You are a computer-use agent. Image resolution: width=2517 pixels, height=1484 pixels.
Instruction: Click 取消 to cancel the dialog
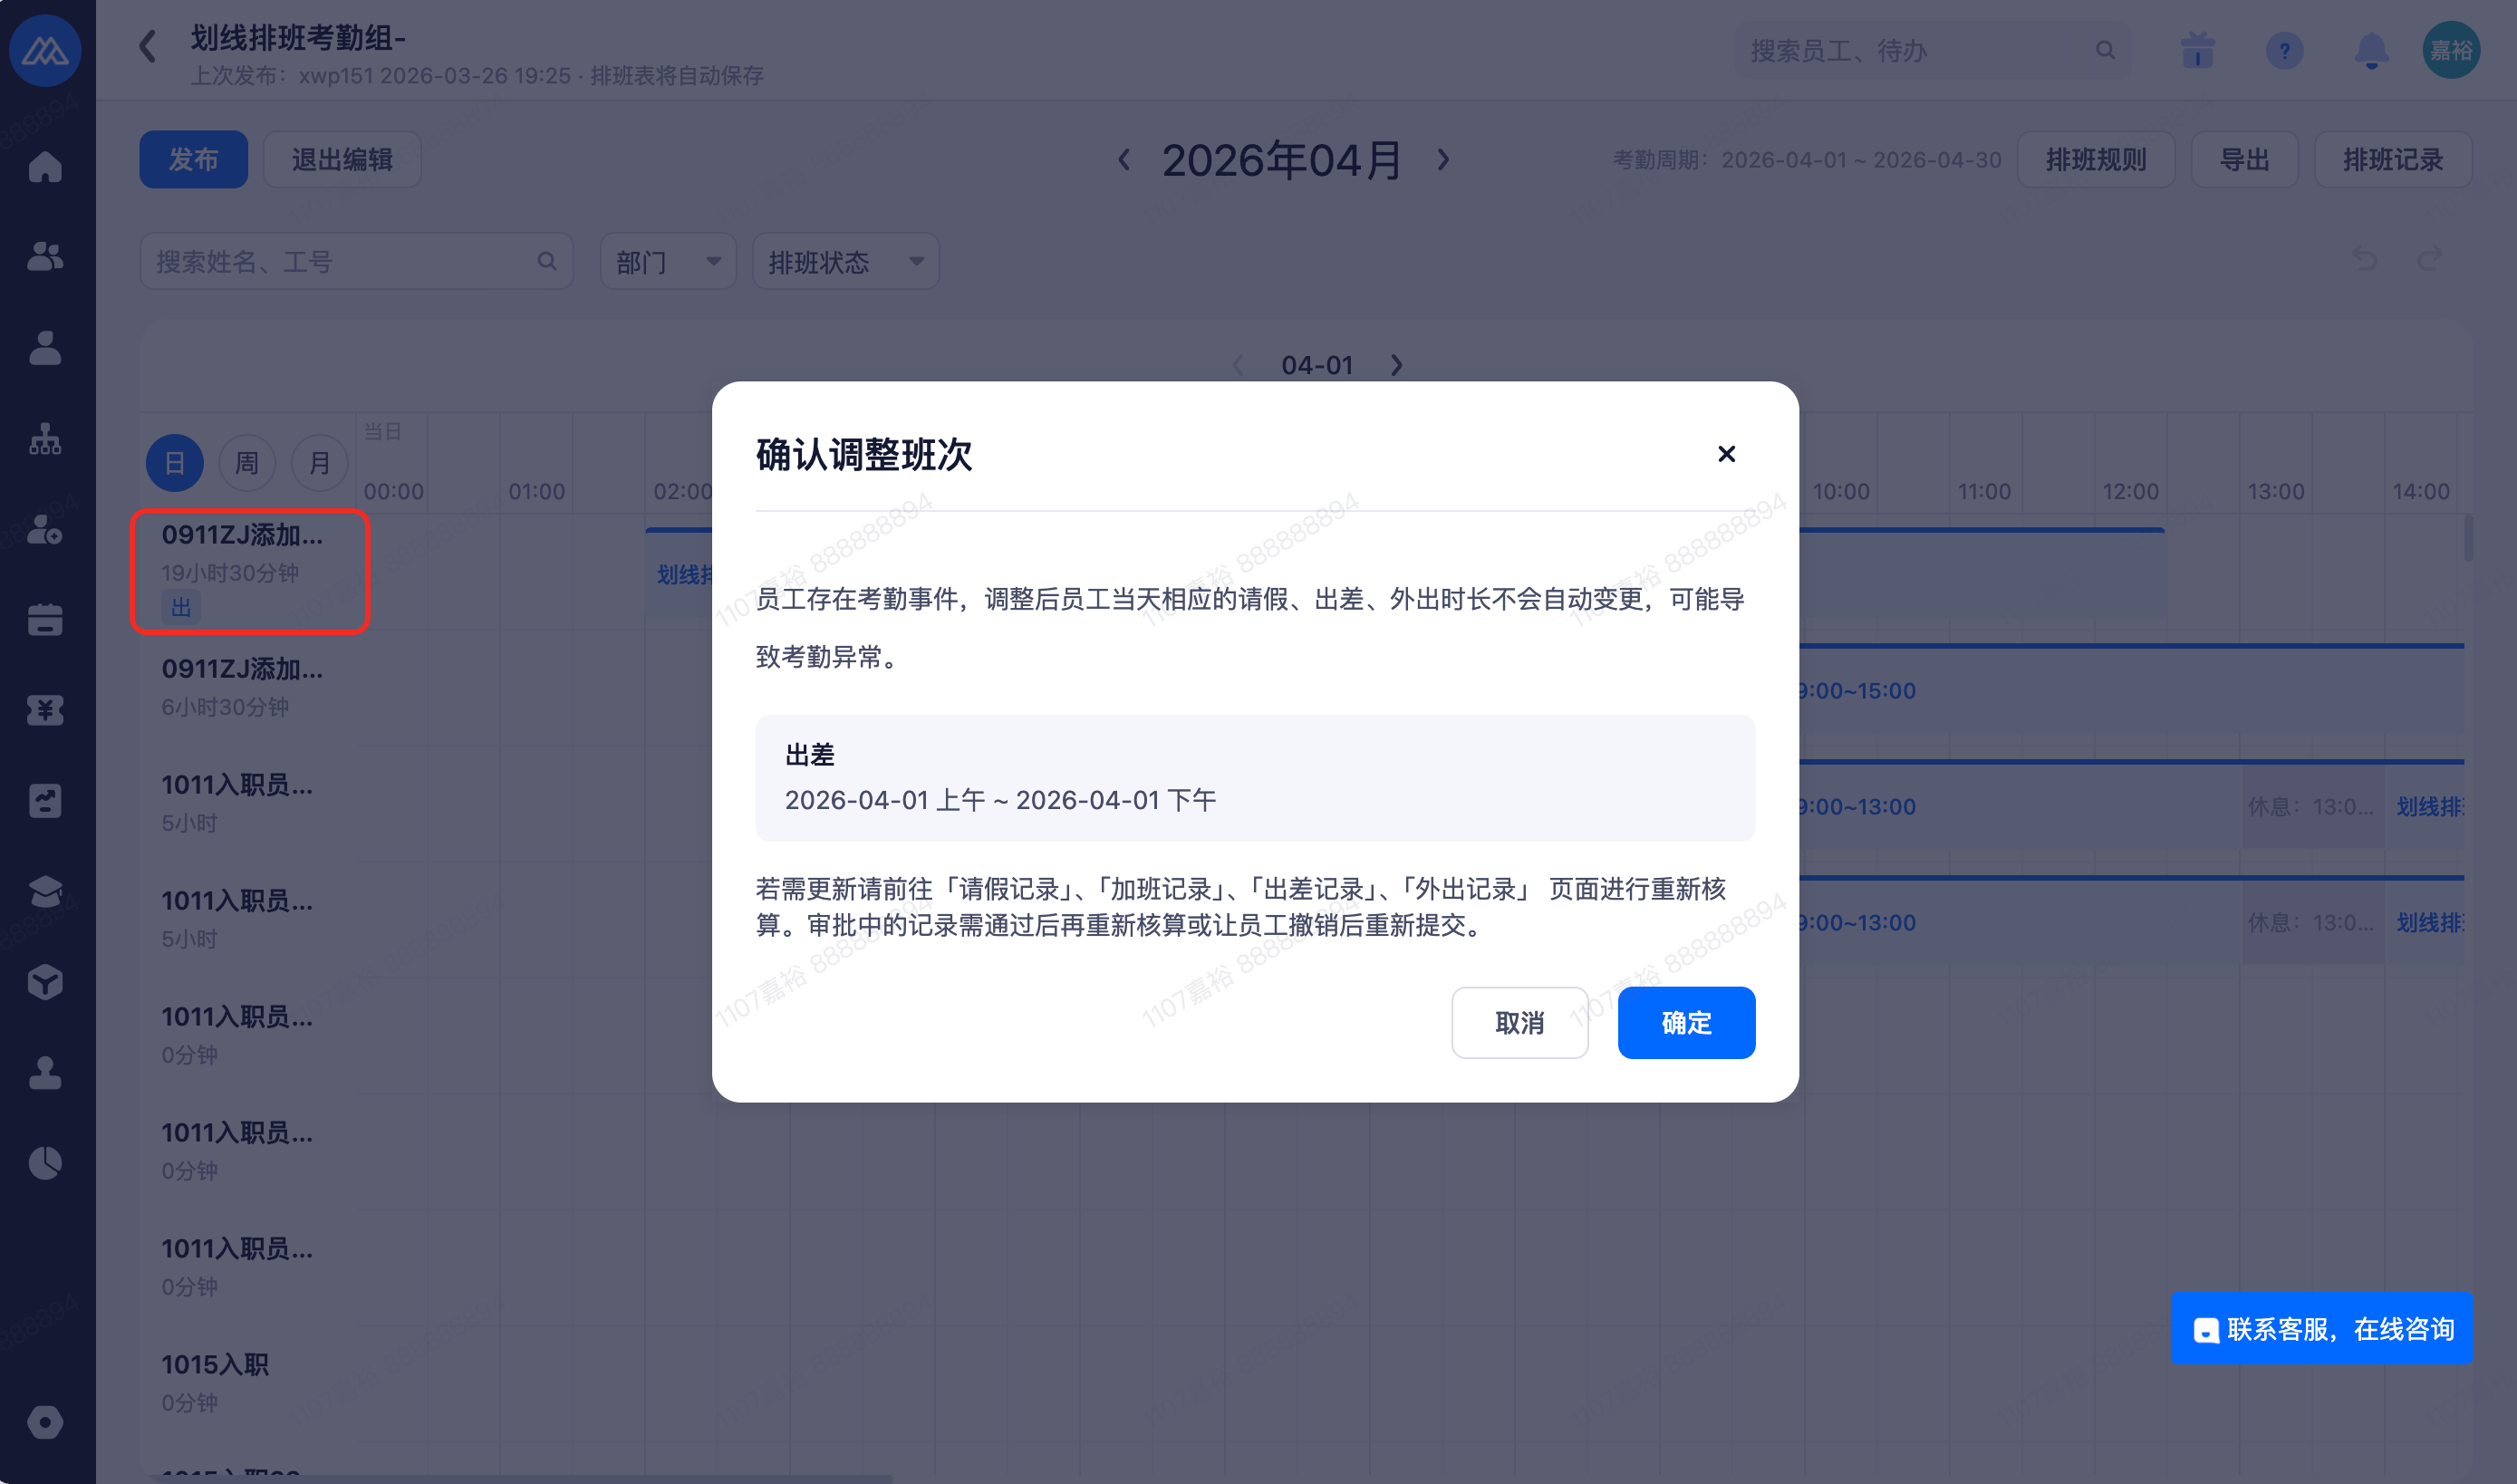pos(1519,1023)
